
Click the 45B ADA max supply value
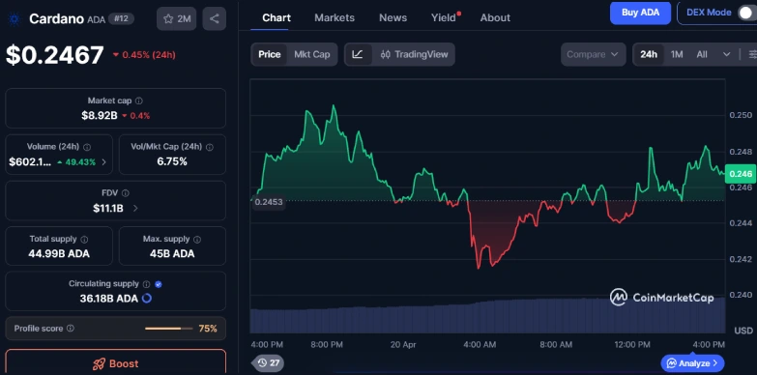pos(172,254)
